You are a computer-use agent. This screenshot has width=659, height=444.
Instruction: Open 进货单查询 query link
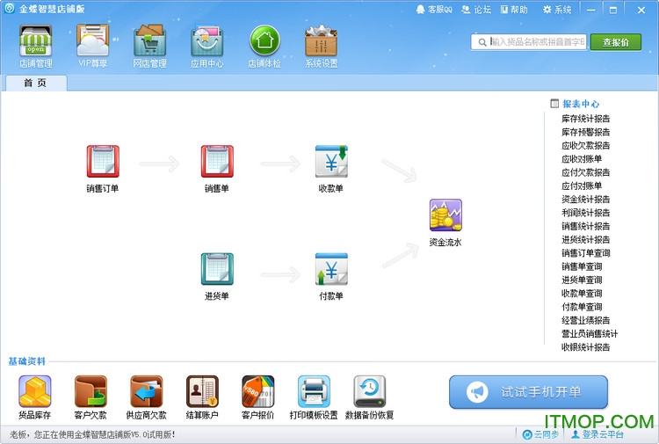[x=582, y=280]
